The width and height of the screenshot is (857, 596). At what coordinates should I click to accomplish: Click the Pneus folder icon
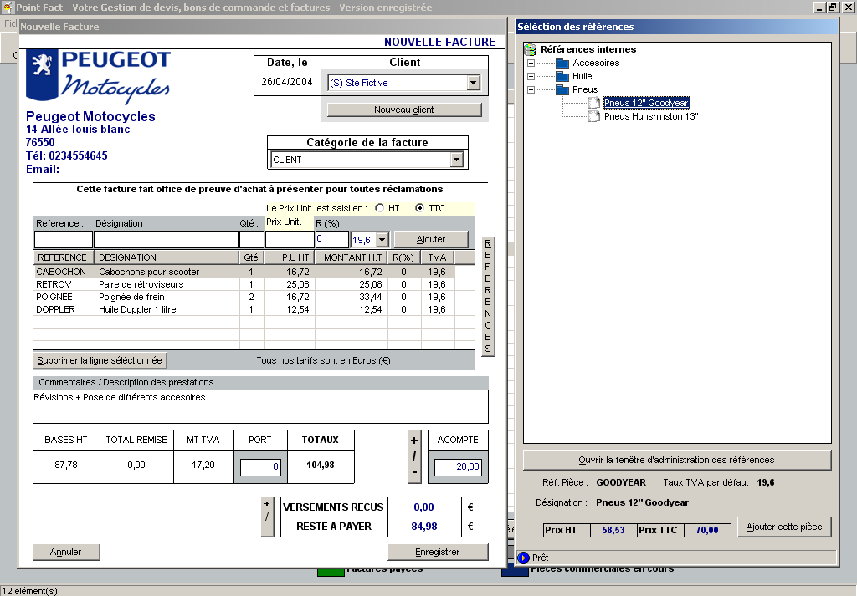pyautogui.click(x=562, y=89)
